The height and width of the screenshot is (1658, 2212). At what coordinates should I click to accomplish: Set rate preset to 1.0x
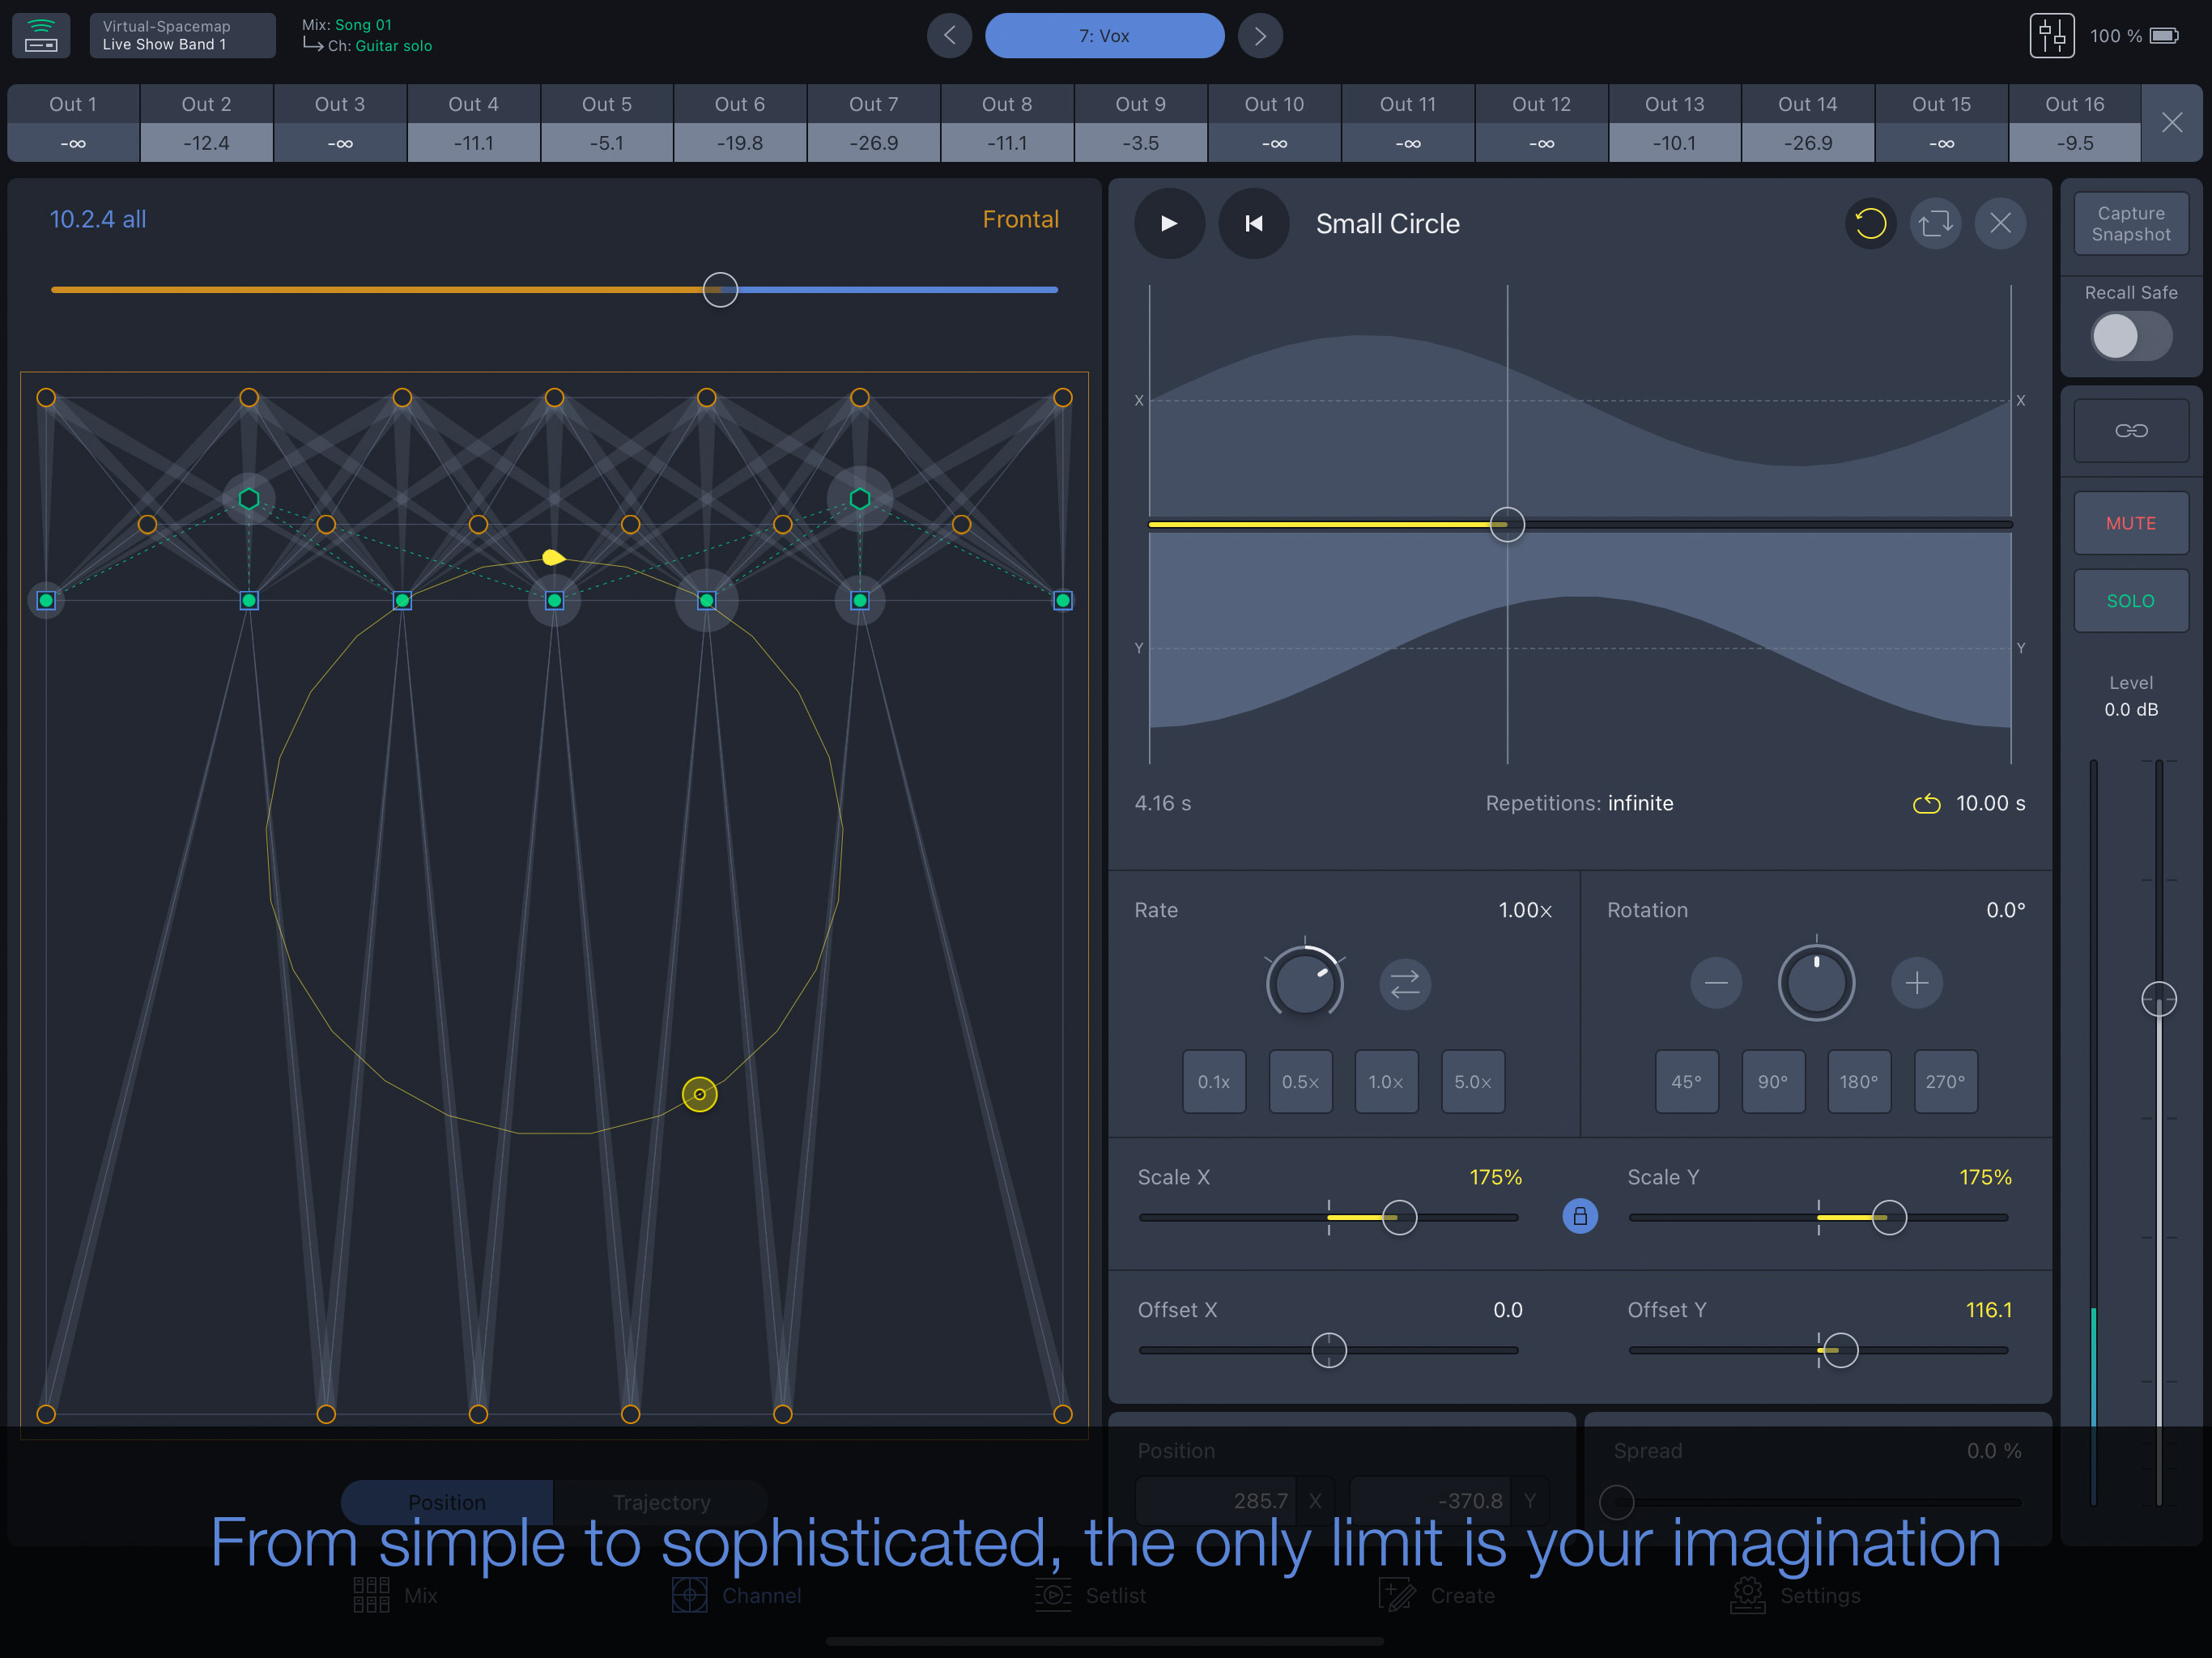[1386, 1082]
